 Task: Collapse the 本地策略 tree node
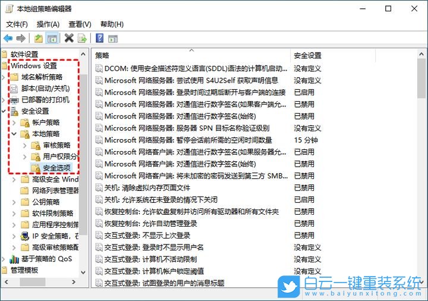click(14, 134)
